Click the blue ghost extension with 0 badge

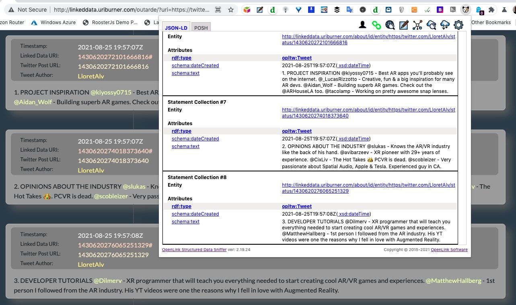(x=479, y=10)
